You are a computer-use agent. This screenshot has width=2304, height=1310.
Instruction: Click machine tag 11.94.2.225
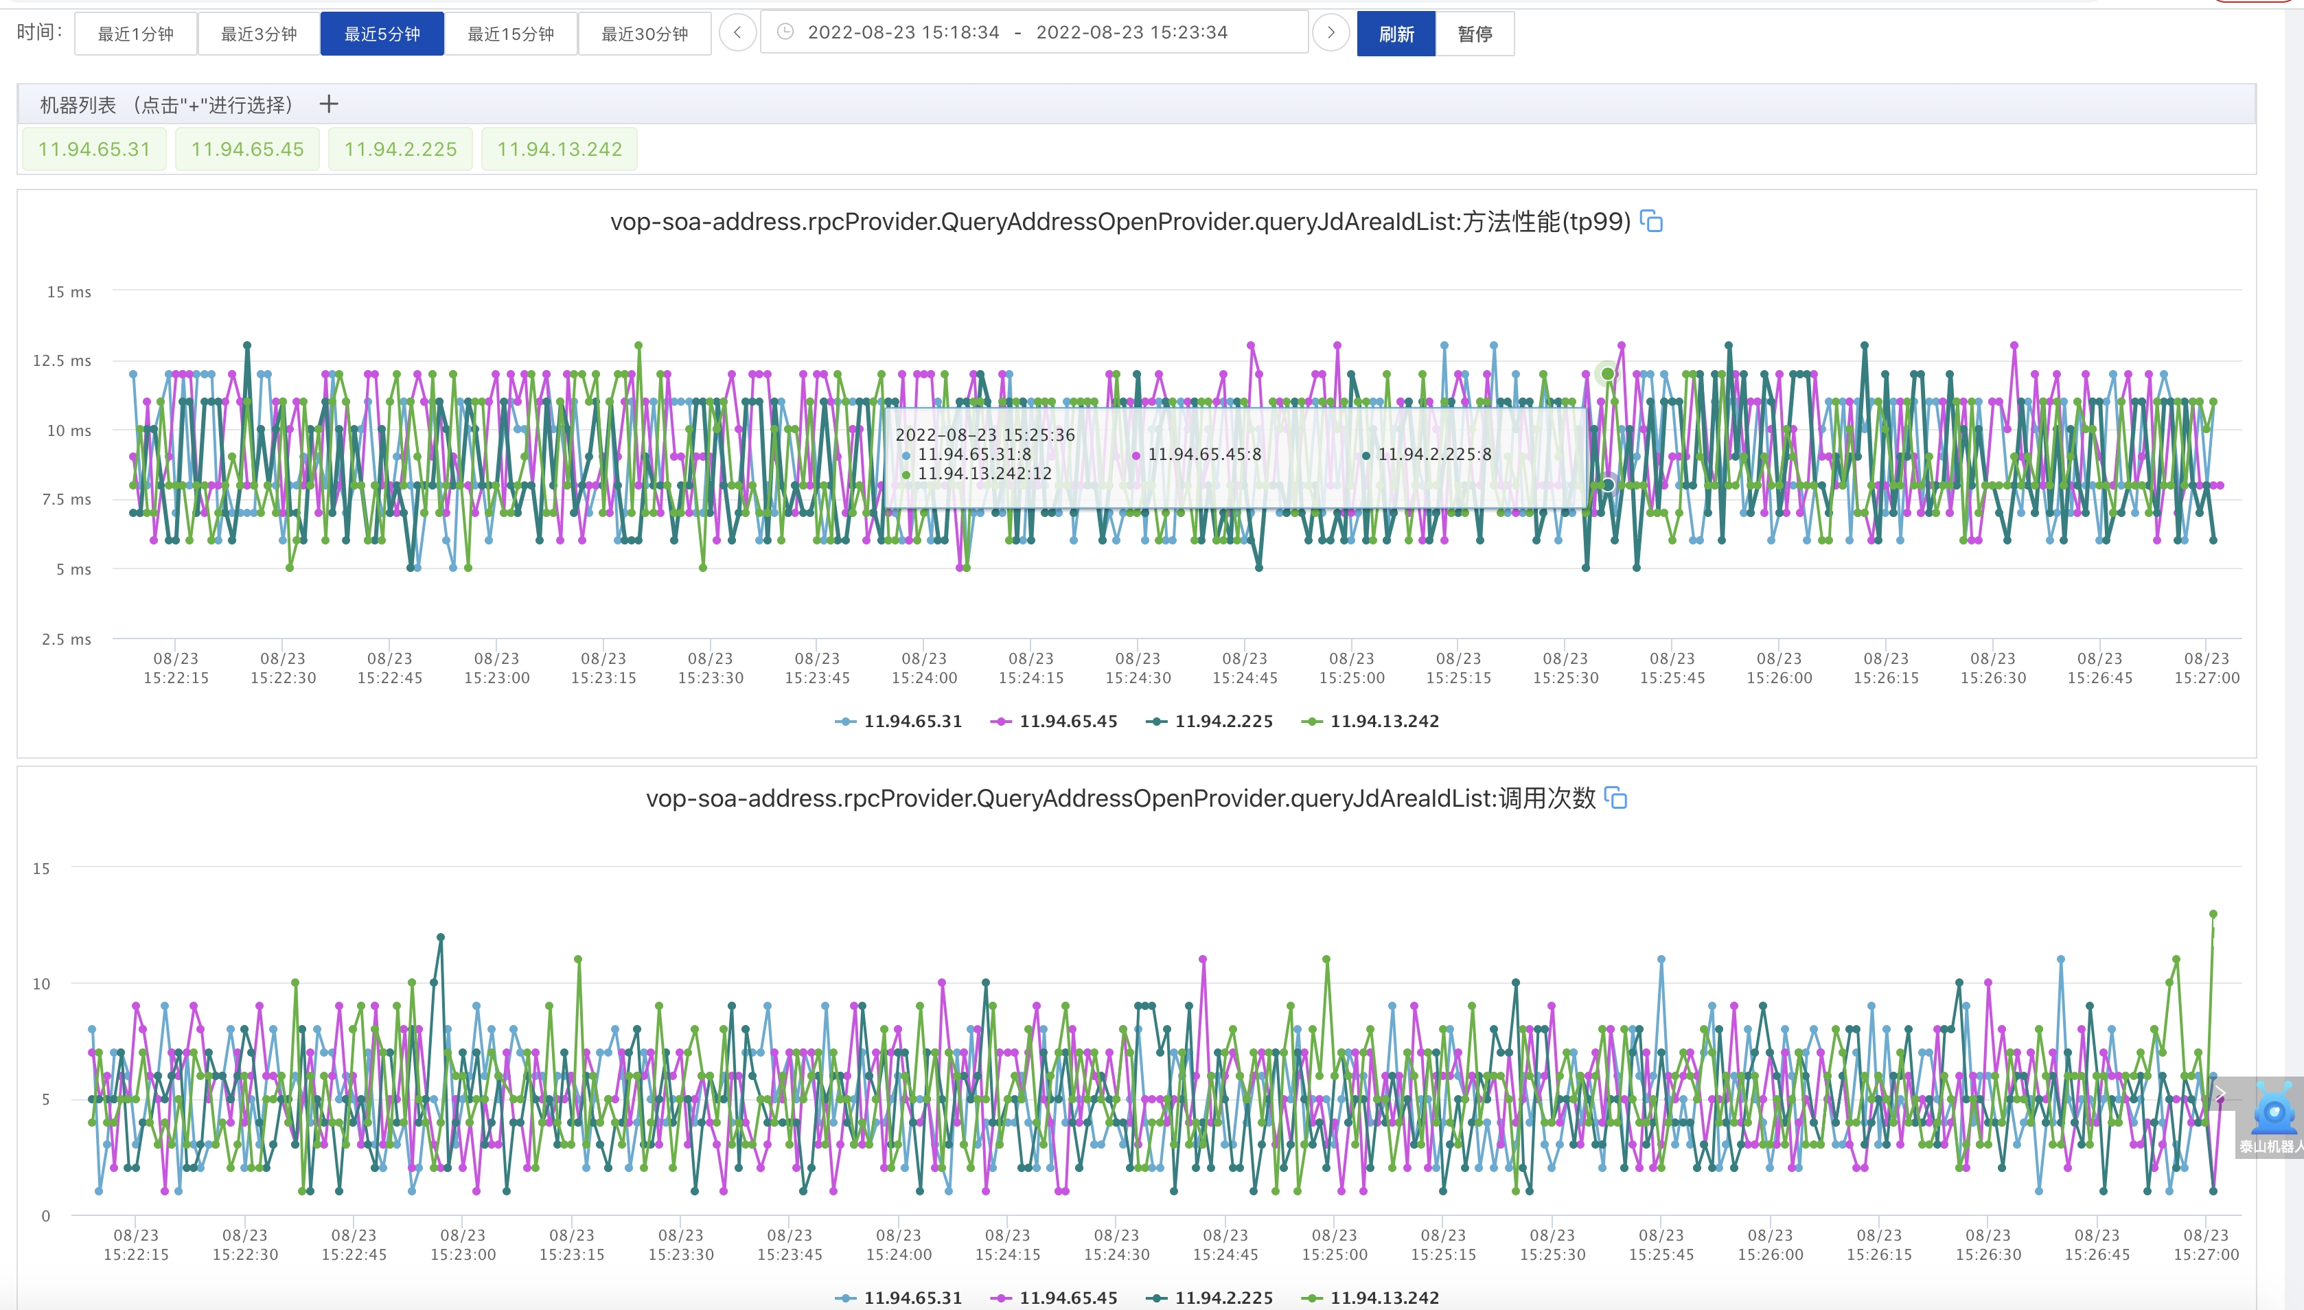pos(400,150)
